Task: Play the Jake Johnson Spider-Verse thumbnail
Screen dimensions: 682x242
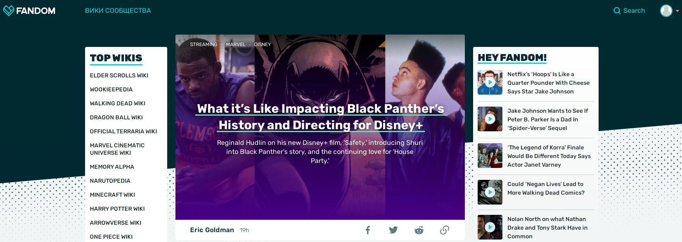Action: point(490,119)
